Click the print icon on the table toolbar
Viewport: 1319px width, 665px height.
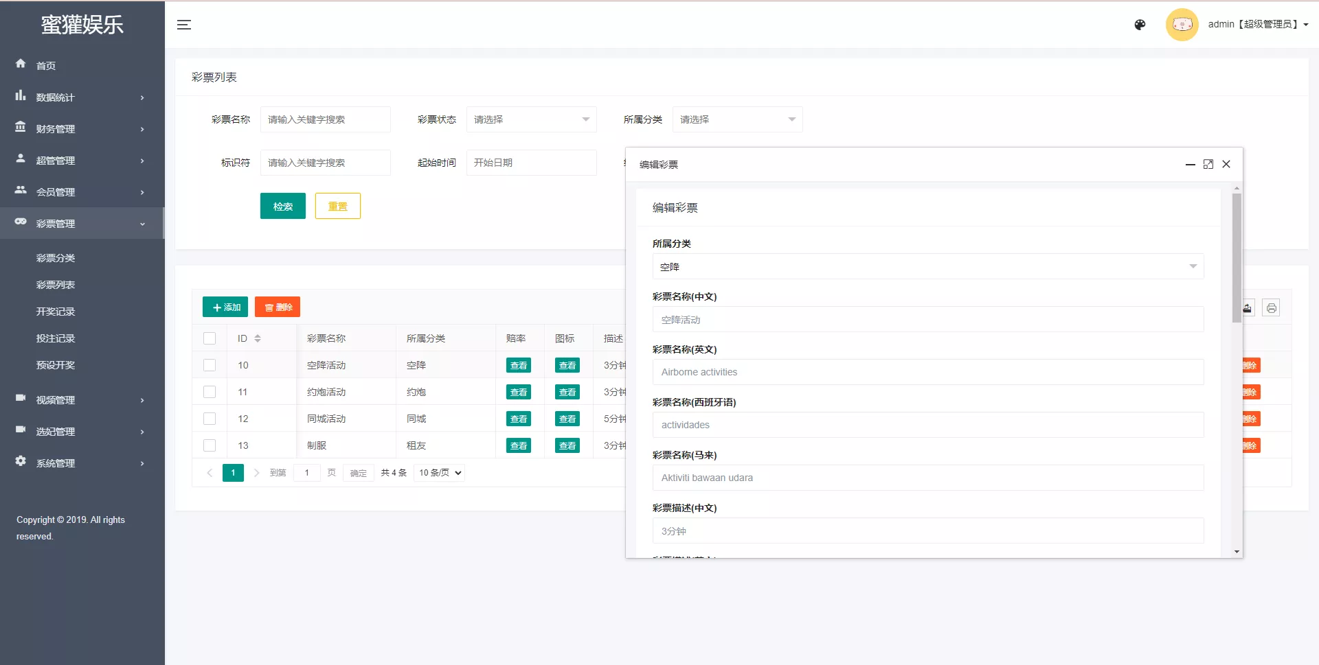point(1272,308)
